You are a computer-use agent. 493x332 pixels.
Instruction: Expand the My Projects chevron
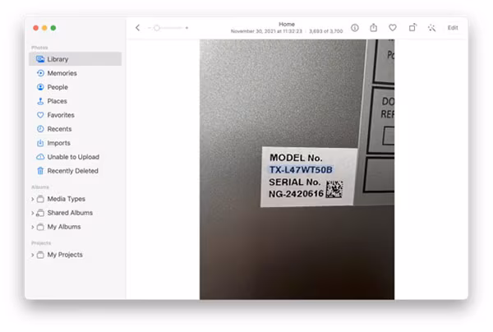(32, 255)
